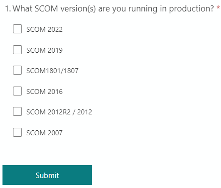Screen dimensions: 221x188
Task: Click the 'SCOM 2022' option label
Action: tap(44, 29)
